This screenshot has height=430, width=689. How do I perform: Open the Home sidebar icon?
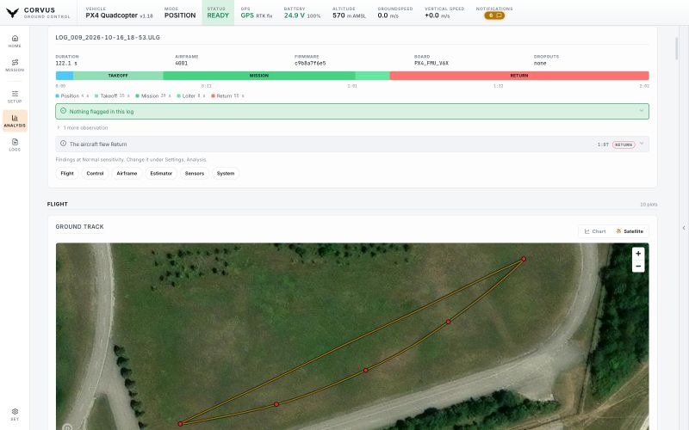[15, 41]
